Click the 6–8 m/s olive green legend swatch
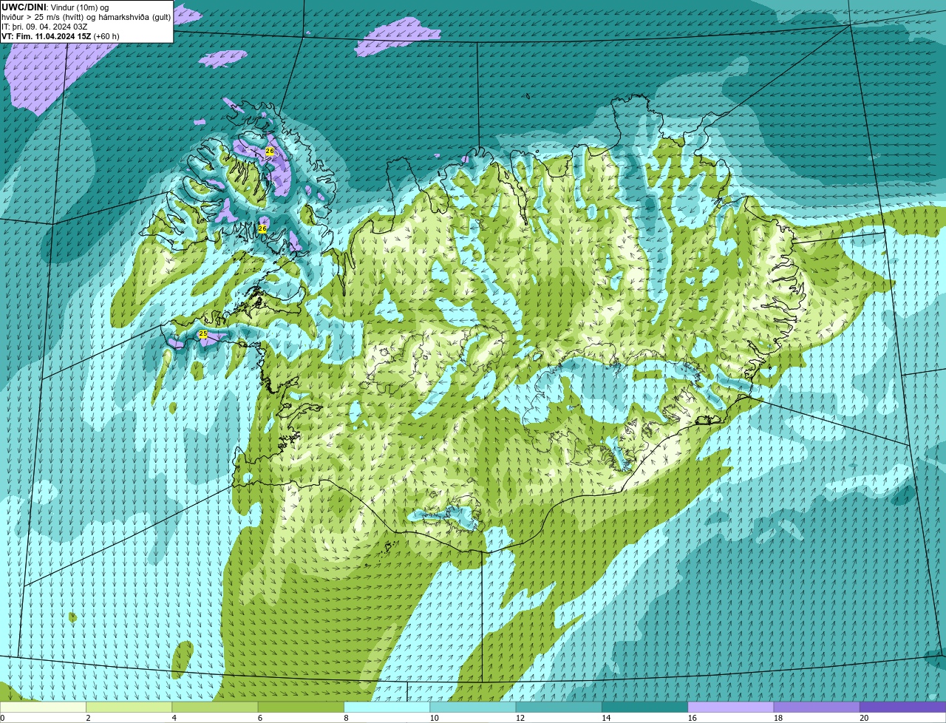Image resolution: width=946 pixels, height=723 pixels. pos(301,707)
